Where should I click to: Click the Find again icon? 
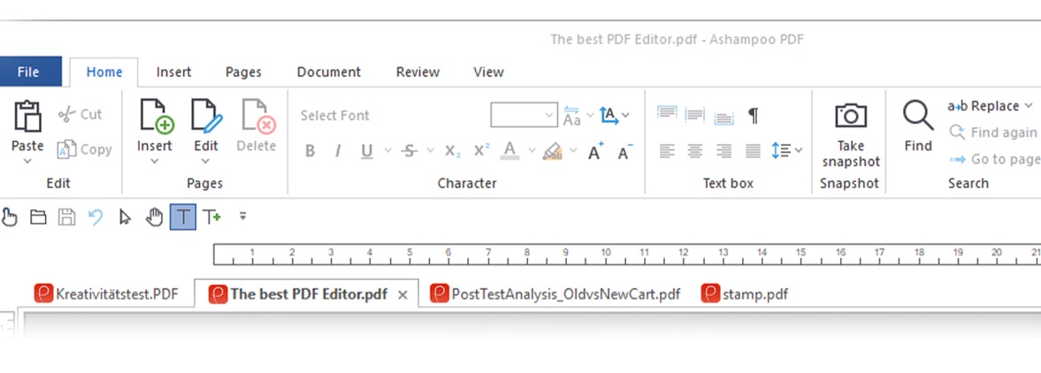tap(957, 132)
